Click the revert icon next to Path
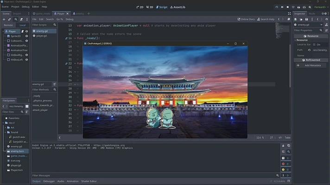 (x=309, y=50)
